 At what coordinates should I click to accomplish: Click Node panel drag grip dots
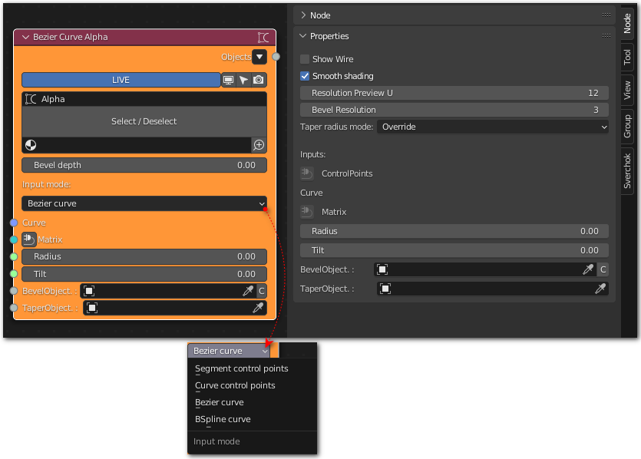click(606, 15)
